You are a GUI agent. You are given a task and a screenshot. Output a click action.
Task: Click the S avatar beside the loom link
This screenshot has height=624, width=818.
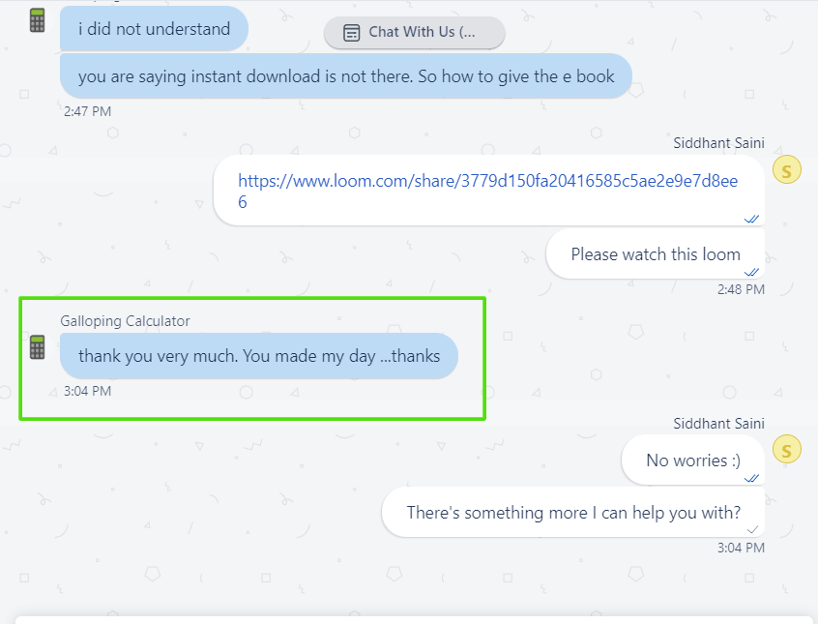tap(786, 171)
